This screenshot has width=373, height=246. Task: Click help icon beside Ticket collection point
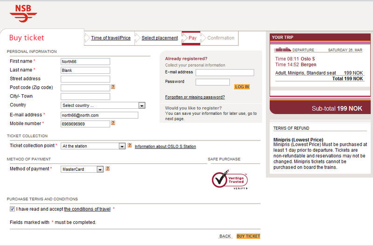pyautogui.click(x=130, y=145)
